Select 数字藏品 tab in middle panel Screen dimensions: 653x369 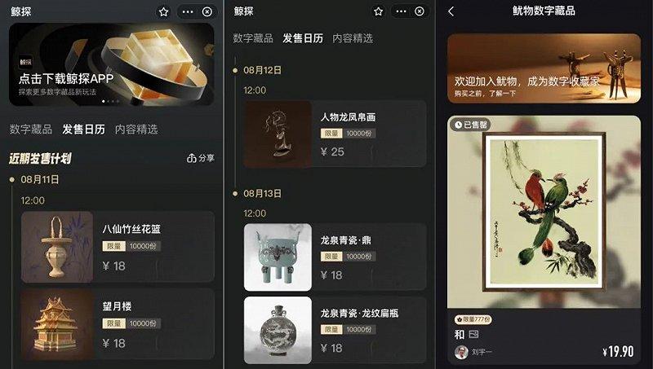(253, 38)
